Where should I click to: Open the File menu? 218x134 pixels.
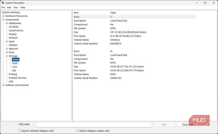click(x=3, y=7)
